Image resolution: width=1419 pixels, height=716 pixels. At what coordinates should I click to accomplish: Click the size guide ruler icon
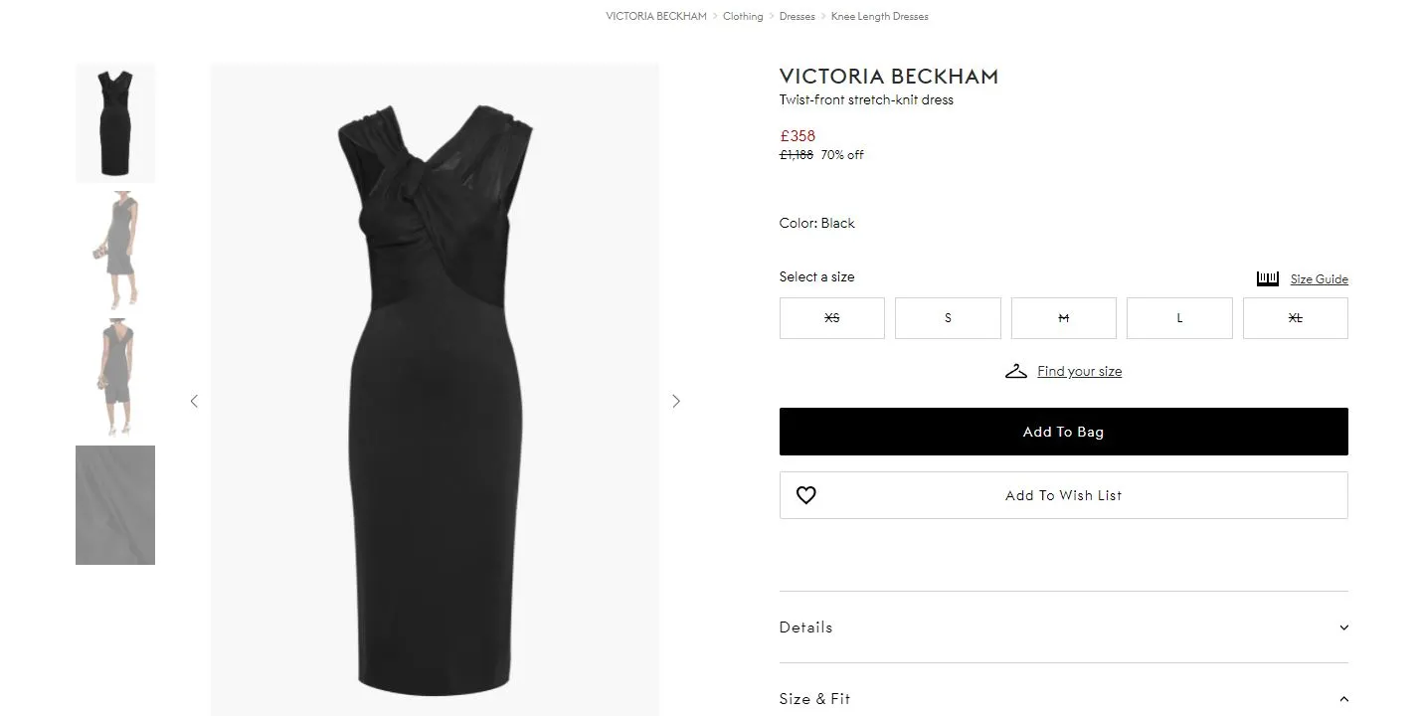tap(1267, 278)
